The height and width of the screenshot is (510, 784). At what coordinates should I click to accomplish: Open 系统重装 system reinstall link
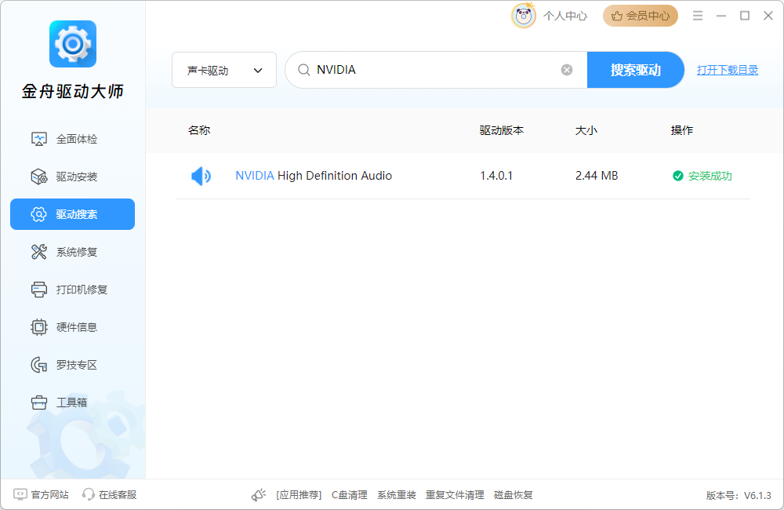coord(397,495)
